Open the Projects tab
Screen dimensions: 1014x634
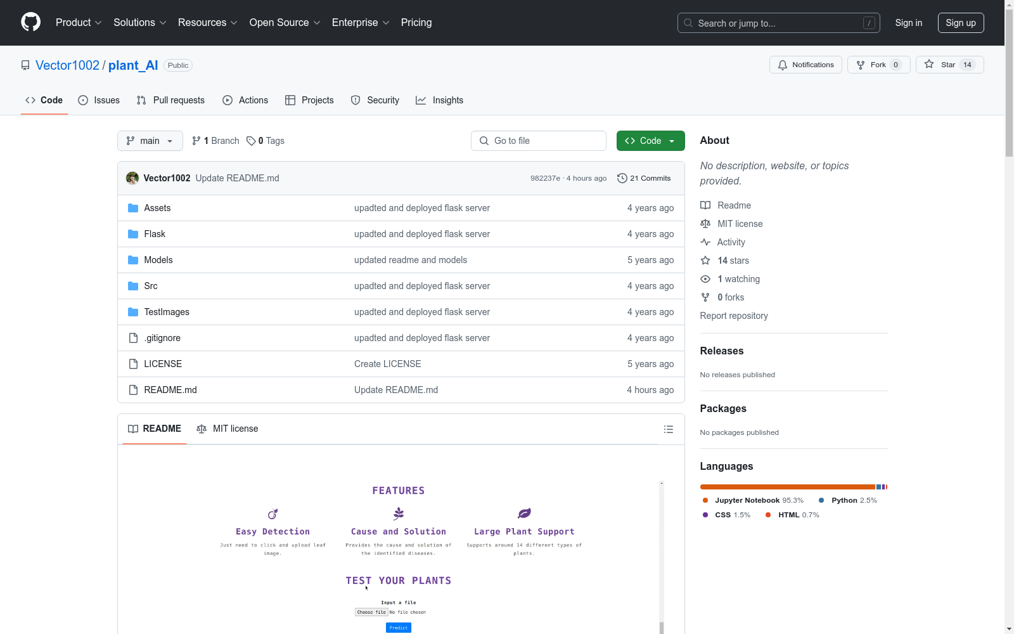pyautogui.click(x=309, y=100)
